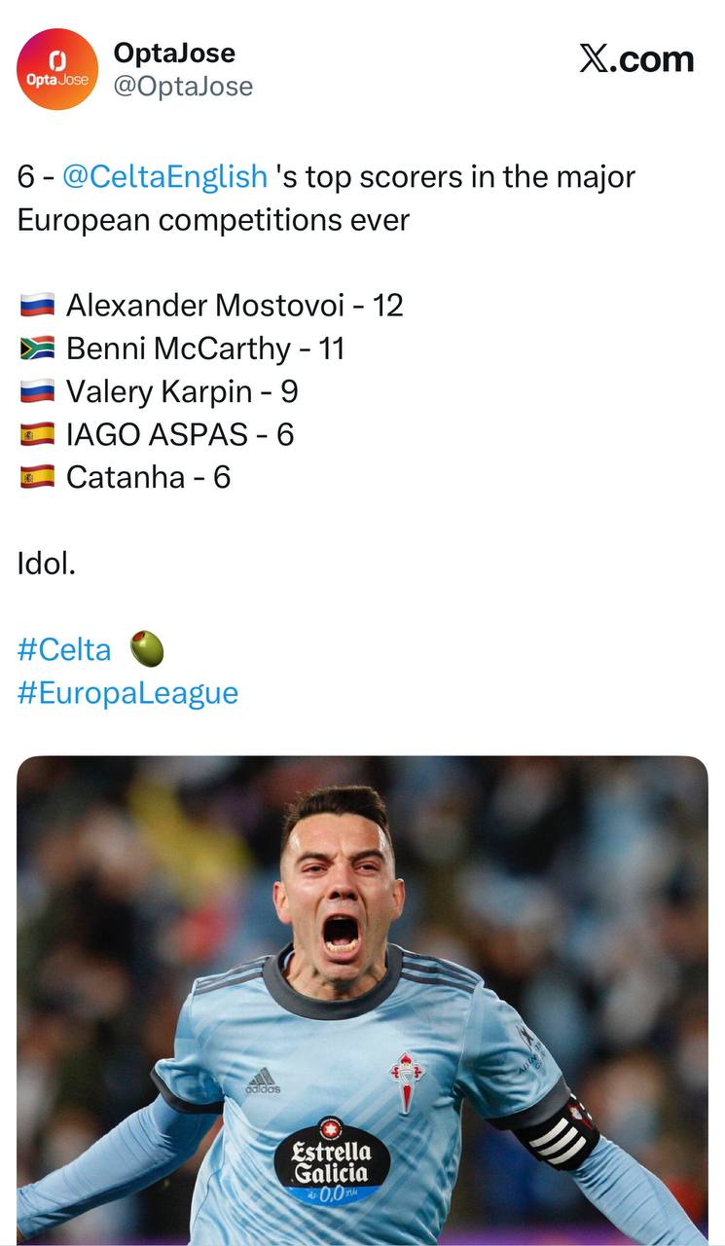This screenshot has width=725, height=1246.
Task: Click the Russian flag beside Valery Karpin
Action: (37, 391)
